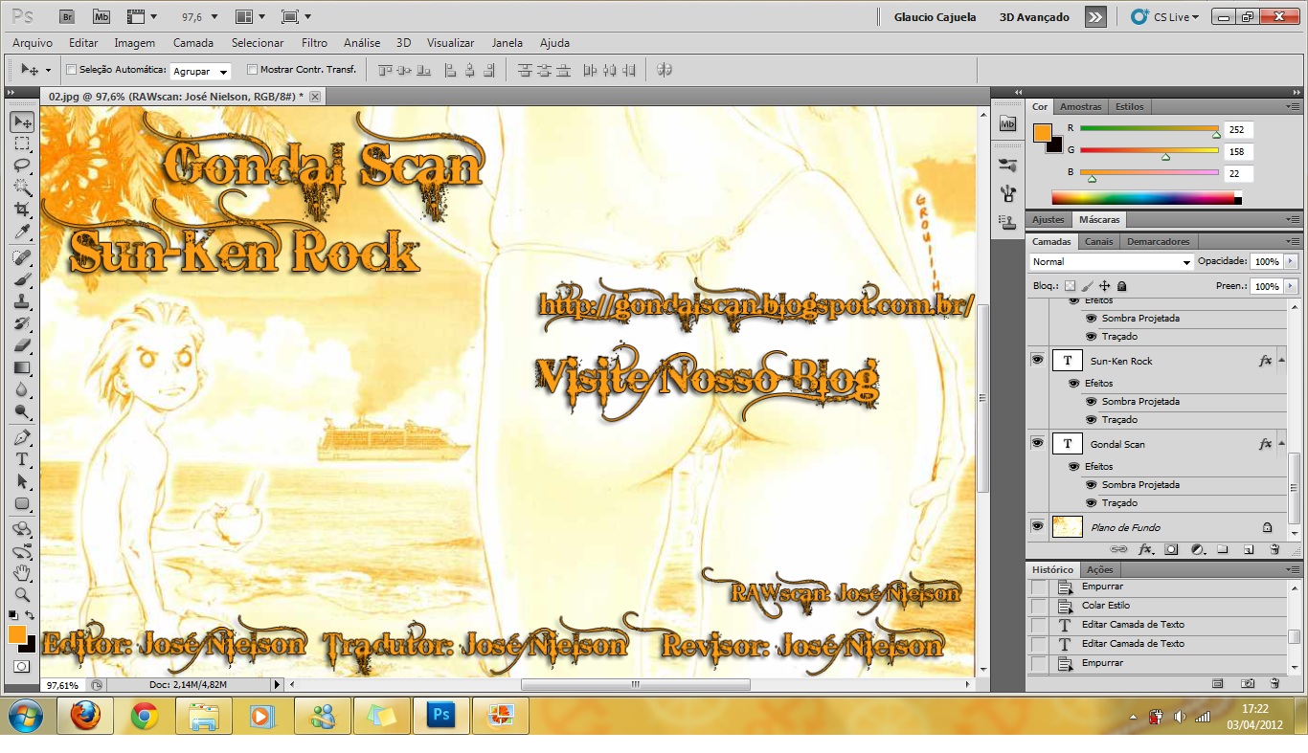Viewport: 1308px width, 753px height.
Task: Click the G value input field
Action: pyautogui.click(x=1238, y=151)
